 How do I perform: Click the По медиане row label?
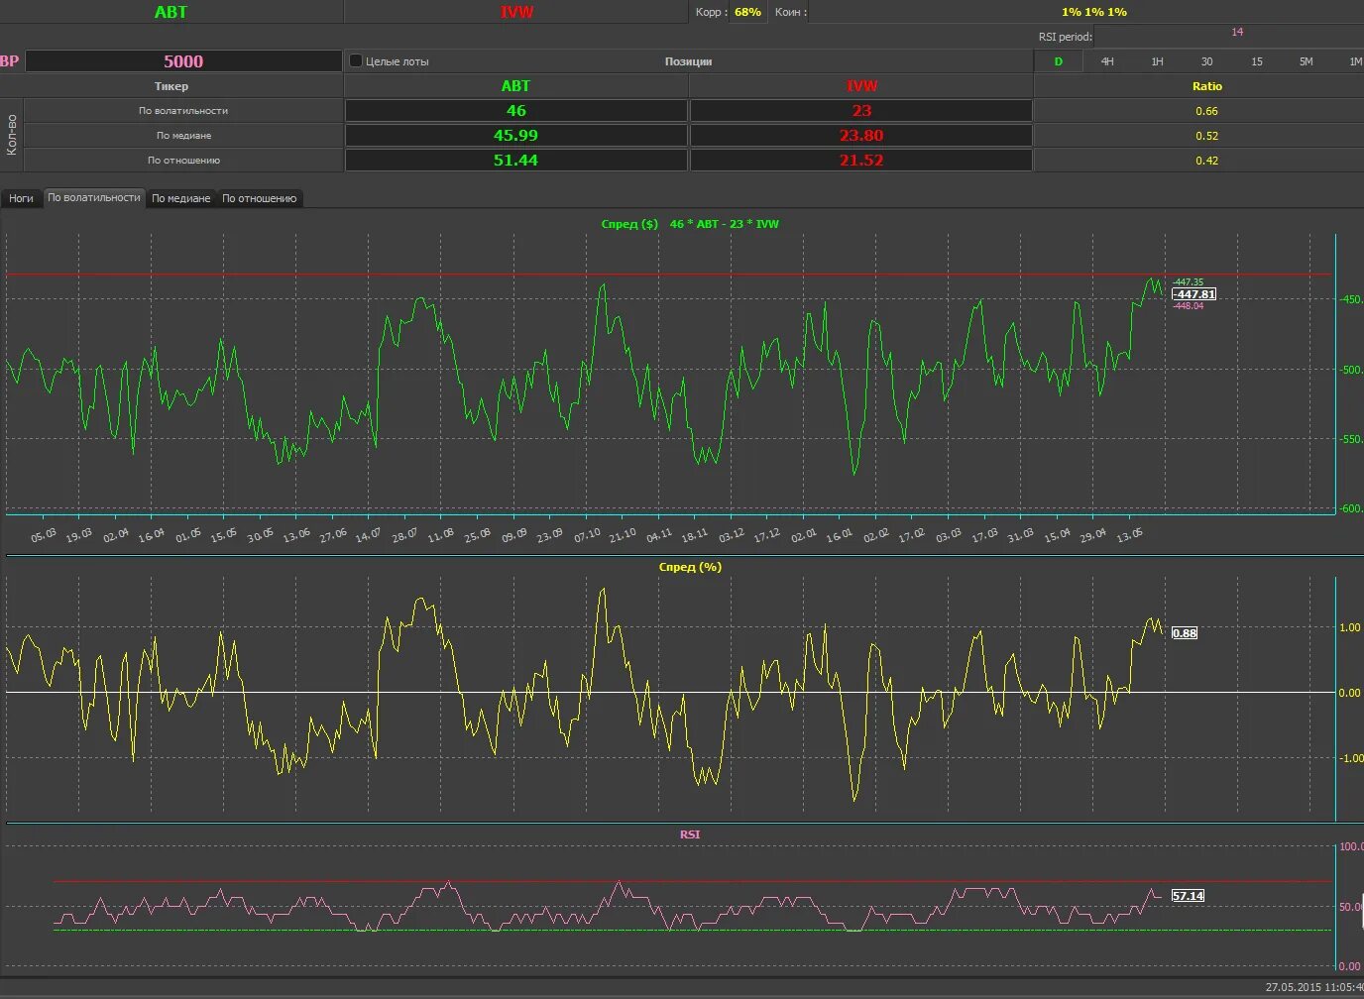pos(183,136)
